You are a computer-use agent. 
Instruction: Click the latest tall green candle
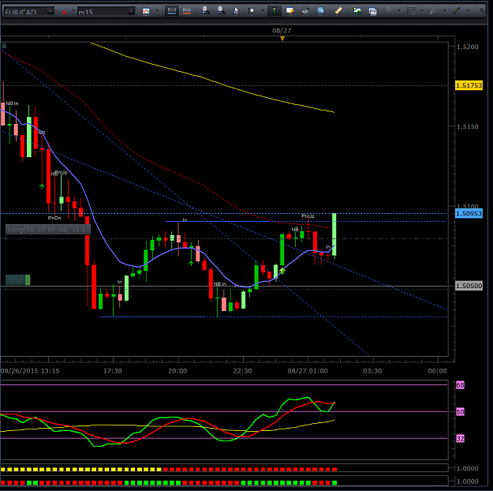pos(334,234)
